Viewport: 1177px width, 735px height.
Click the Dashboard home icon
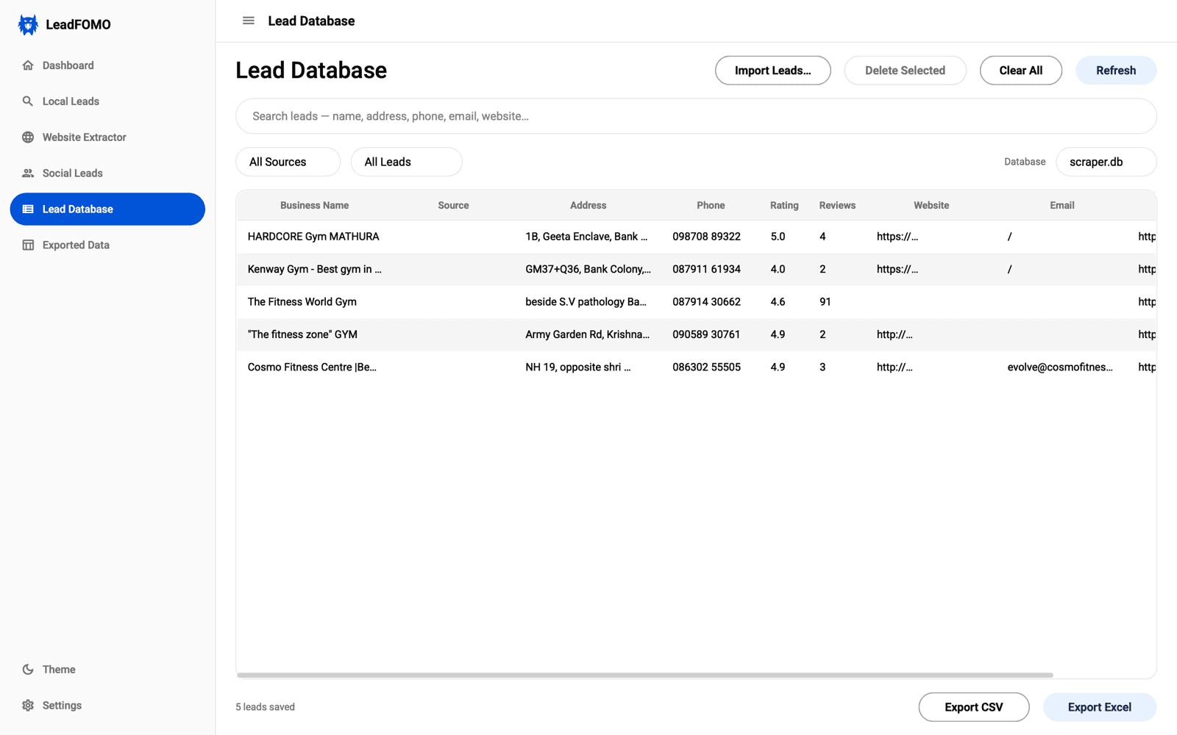coord(28,65)
